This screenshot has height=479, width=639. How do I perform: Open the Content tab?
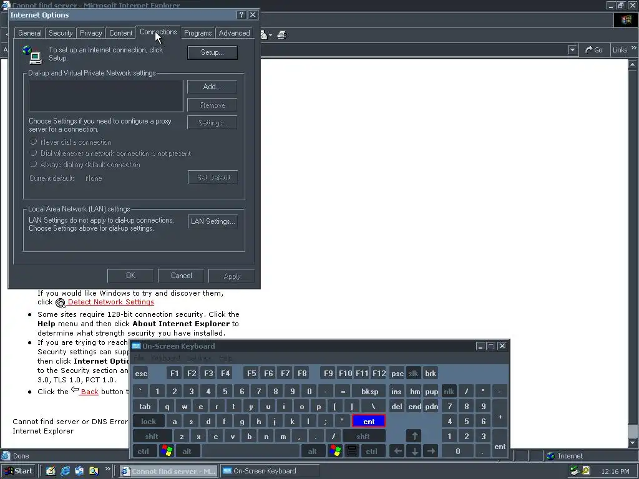tap(120, 33)
